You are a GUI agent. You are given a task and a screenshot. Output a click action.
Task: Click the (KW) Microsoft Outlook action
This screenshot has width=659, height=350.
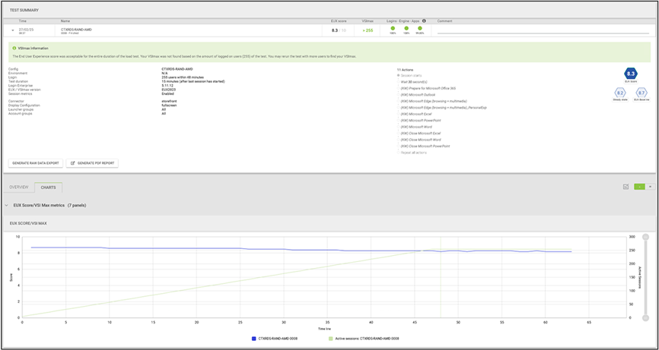point(419,95)
